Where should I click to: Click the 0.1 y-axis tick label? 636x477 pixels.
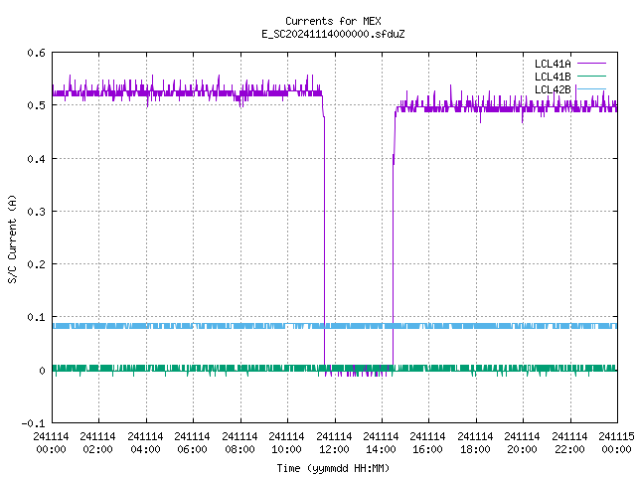(x=36, y=317)
